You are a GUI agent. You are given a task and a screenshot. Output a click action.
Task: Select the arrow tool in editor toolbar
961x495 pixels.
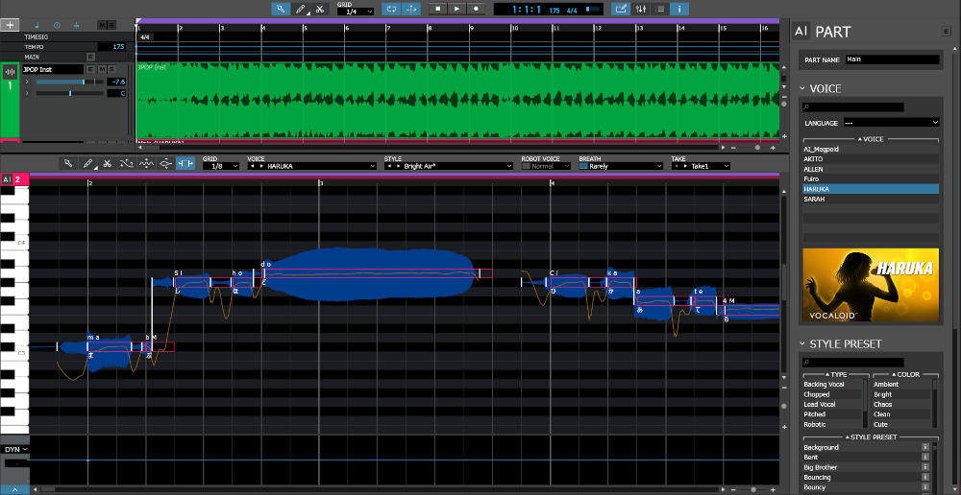coord(68,163)
